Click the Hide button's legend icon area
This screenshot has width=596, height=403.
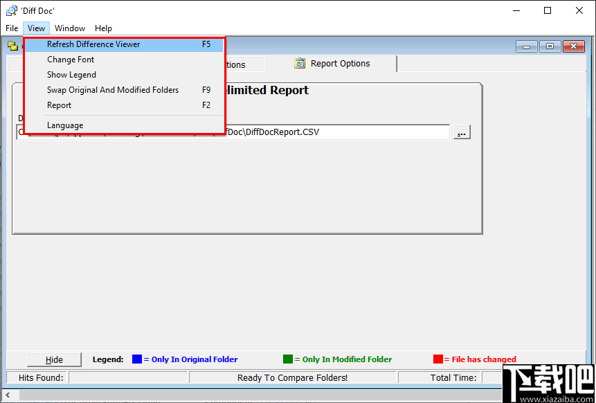point(54,359)
